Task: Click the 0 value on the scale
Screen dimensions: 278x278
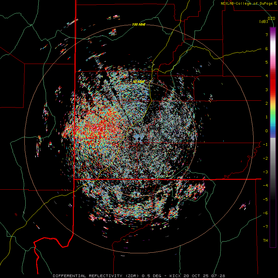Action: tap(267, 131)
